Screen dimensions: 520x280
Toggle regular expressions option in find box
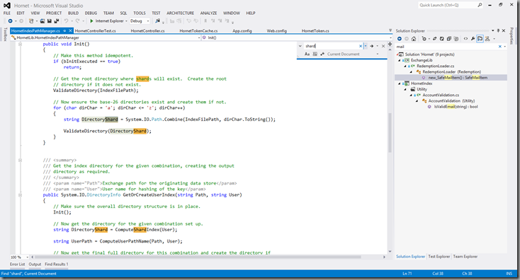point(322,54)
